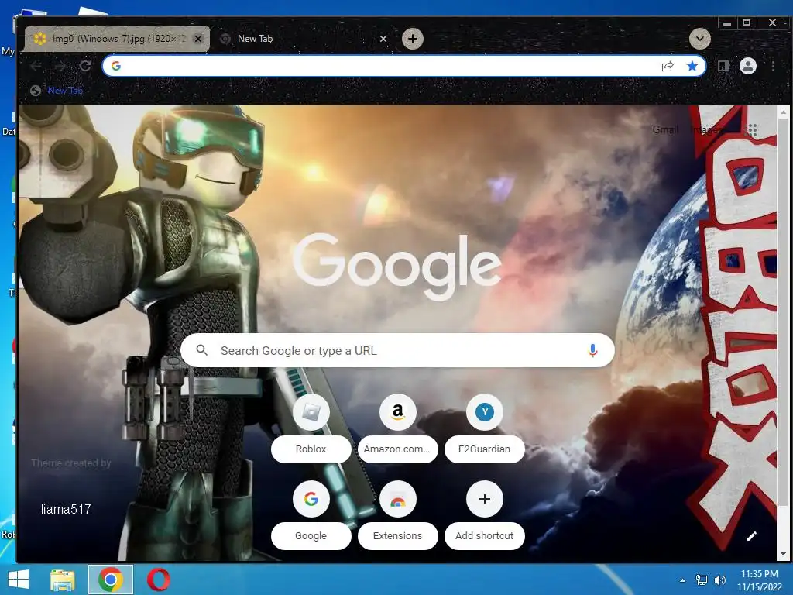793x595 pixels.
Task: Open the volume speaker tray icon
Action: tap(720, 580)
